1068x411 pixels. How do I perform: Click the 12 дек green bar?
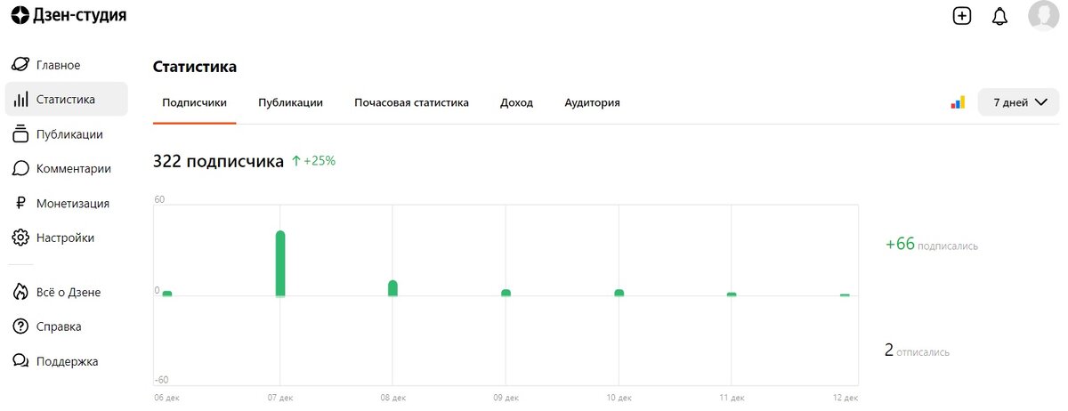tap(845, 294)
